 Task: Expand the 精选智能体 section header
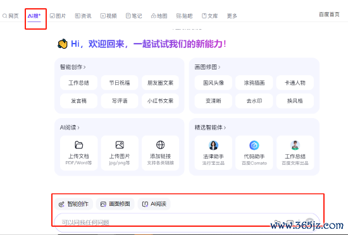(x=210, y=128)
